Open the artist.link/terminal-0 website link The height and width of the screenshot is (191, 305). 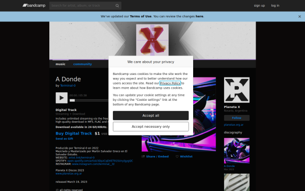click(x=81, y=158)
